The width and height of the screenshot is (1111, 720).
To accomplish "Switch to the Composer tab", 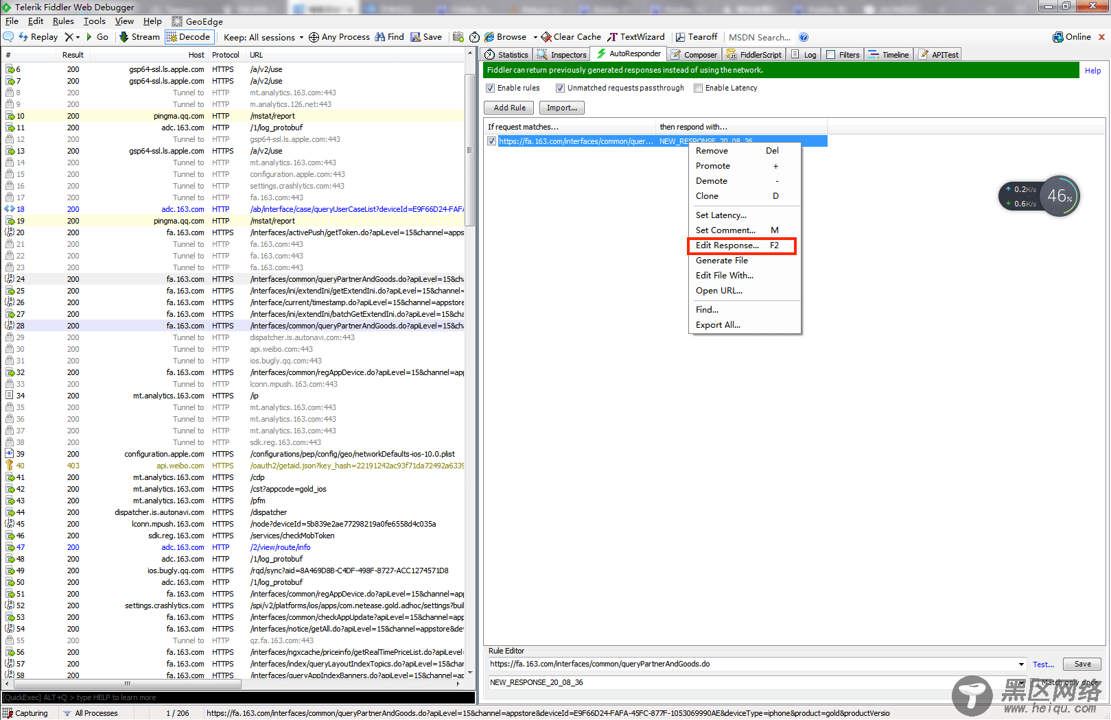I will pyautogui.click(x=694, y=55).
